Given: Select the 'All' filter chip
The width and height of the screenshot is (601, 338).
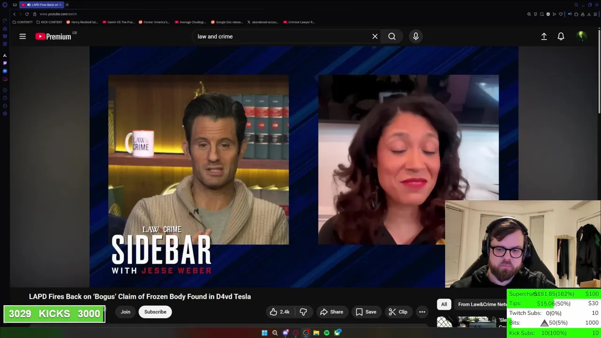Looking at the screenshot, I should tap(444, 304).
